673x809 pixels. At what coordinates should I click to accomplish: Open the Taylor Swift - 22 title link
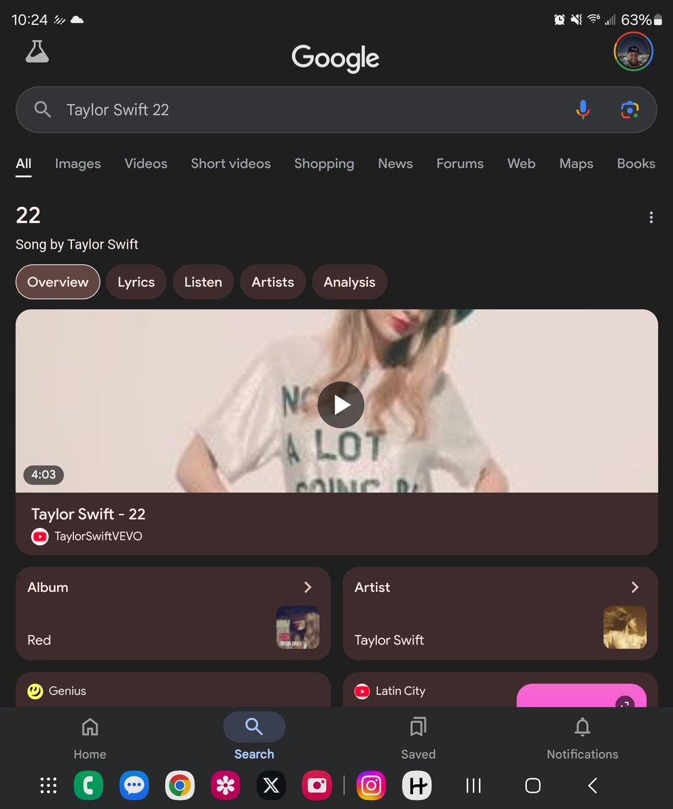pyautogui.click(x=88, y=514)
